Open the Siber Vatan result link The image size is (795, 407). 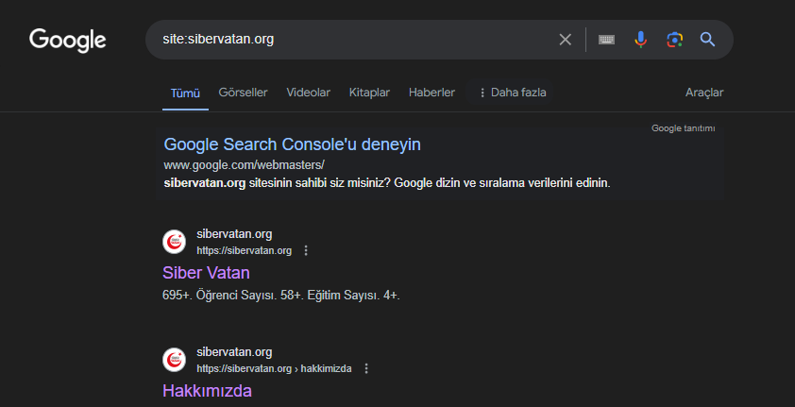[x=206, y=273]
